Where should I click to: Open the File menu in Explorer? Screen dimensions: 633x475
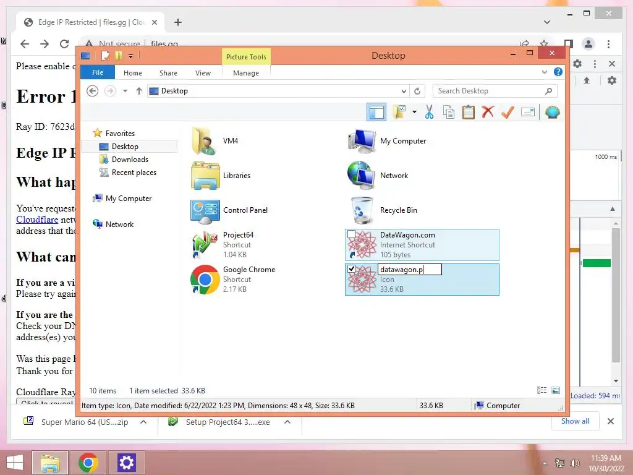(x=98, y=72)
